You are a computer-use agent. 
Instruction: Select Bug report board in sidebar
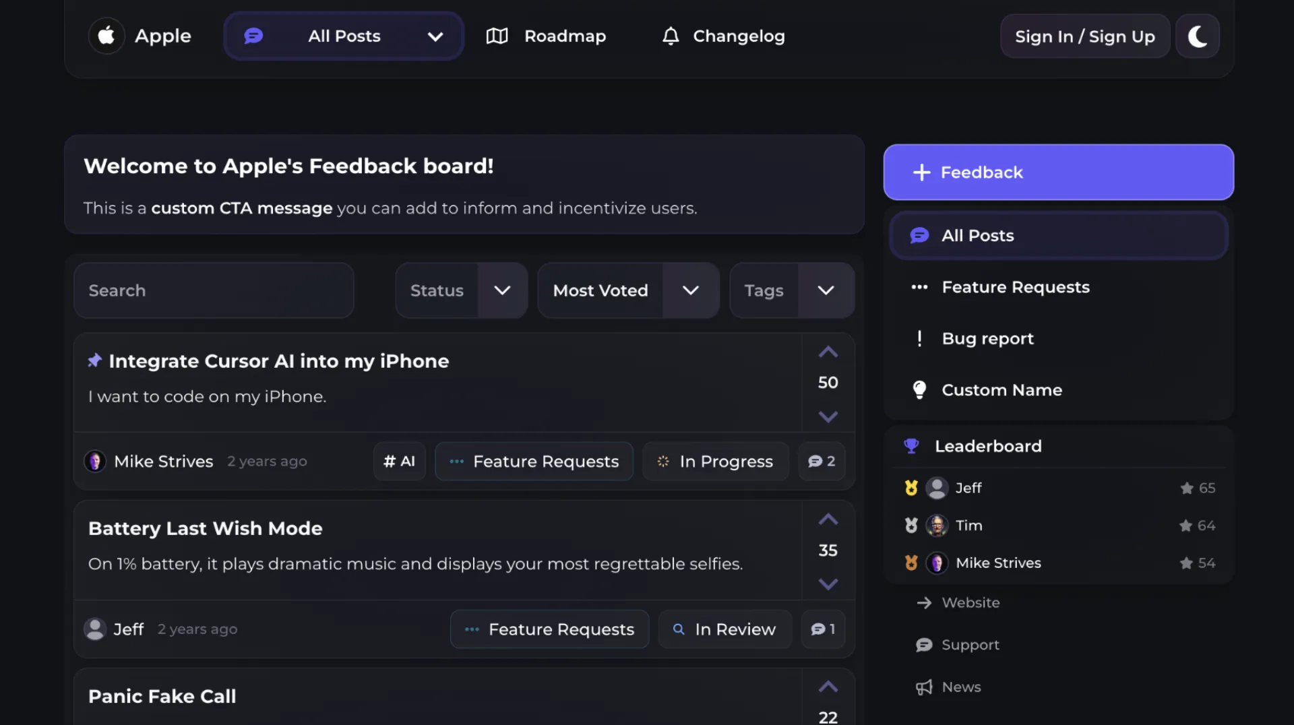tap(1058, 338)
